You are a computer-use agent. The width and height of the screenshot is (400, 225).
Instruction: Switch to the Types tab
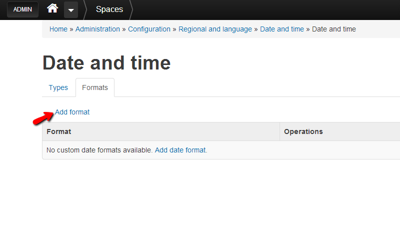[58, 87]
